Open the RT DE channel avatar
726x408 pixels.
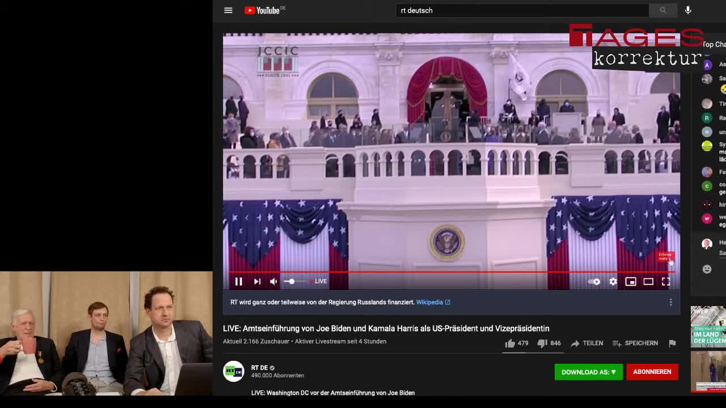click(x=233, y=371)
